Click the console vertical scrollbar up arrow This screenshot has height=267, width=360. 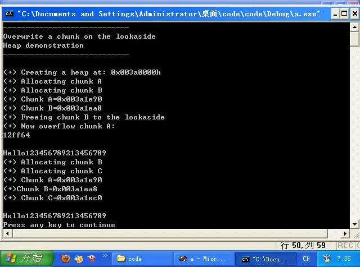pyautogui.click(x=354, y=27)
